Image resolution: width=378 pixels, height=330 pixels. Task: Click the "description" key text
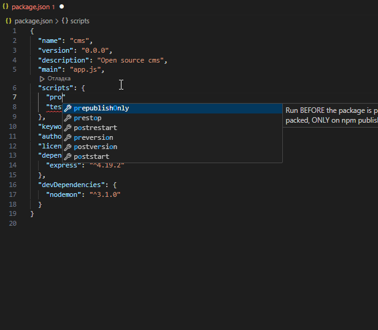coord(64,60)
